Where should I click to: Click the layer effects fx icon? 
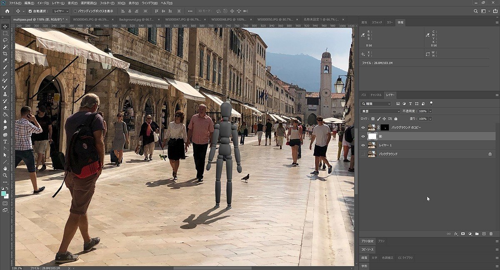[456, 234]
